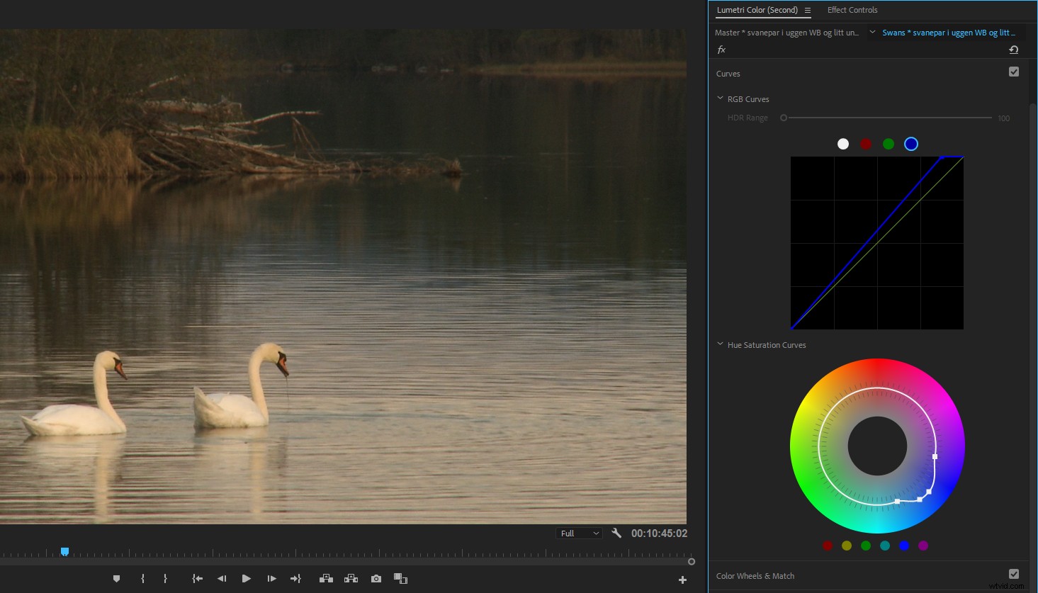Click the fx bypass toggle
The image size is (1038, 593).
(x=721, y=50)
